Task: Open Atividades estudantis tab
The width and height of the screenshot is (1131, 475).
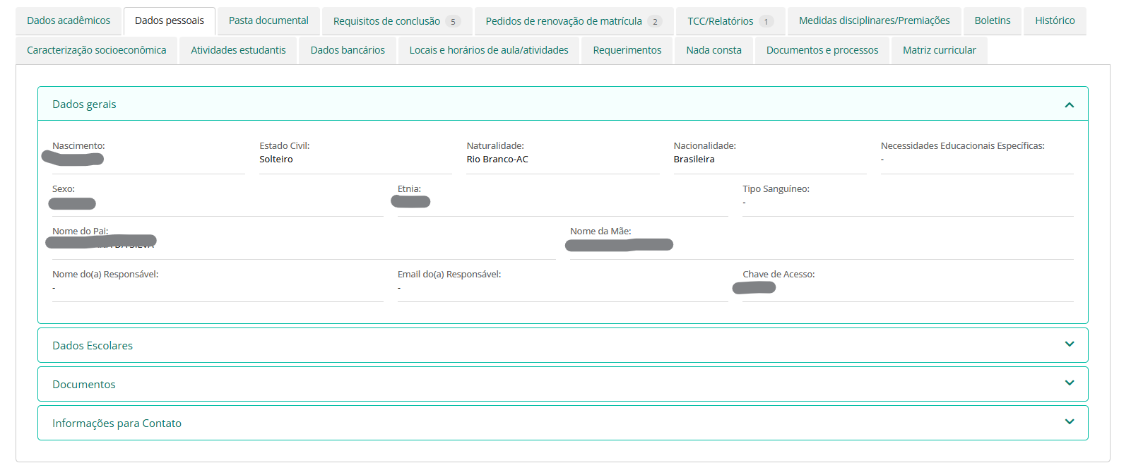Action: tap(238, 50)
